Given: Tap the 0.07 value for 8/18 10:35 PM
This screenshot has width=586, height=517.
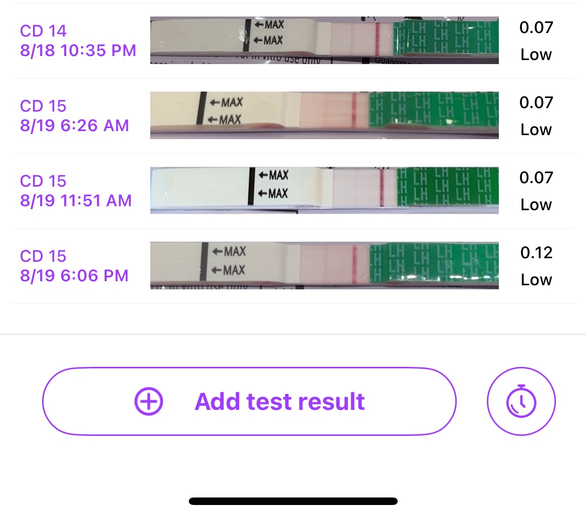Looking at the screenshot, I should (x=536, y=27).
